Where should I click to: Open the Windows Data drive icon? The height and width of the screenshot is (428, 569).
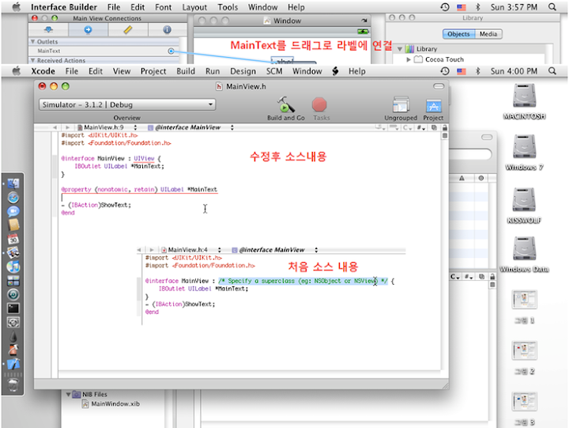click(x=524, y=248)
